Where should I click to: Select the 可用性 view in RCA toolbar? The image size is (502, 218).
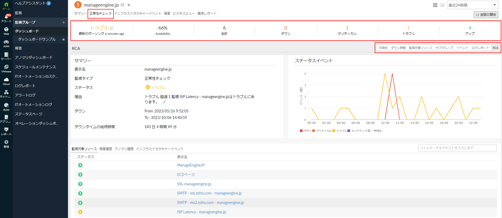click(383, 48)
